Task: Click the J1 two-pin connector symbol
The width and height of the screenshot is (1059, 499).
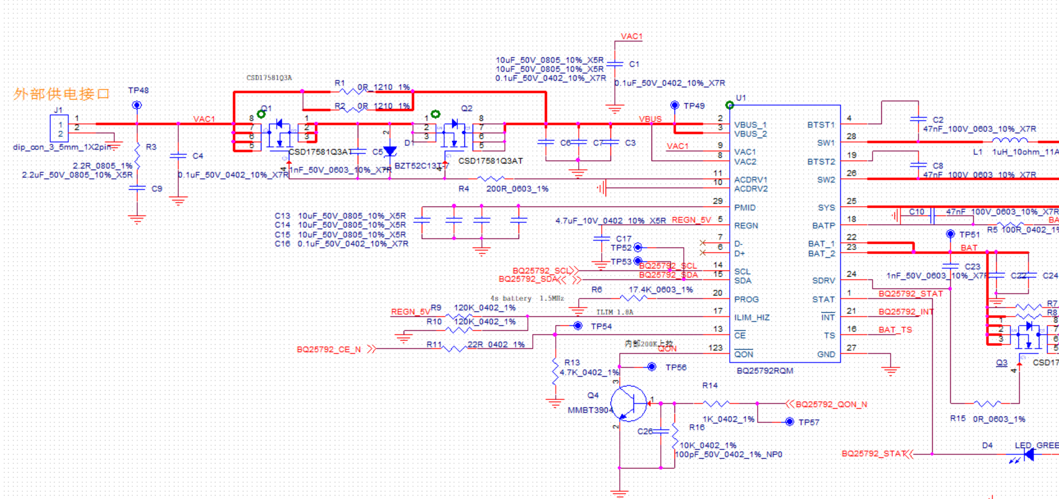Action: coord(59,129)
